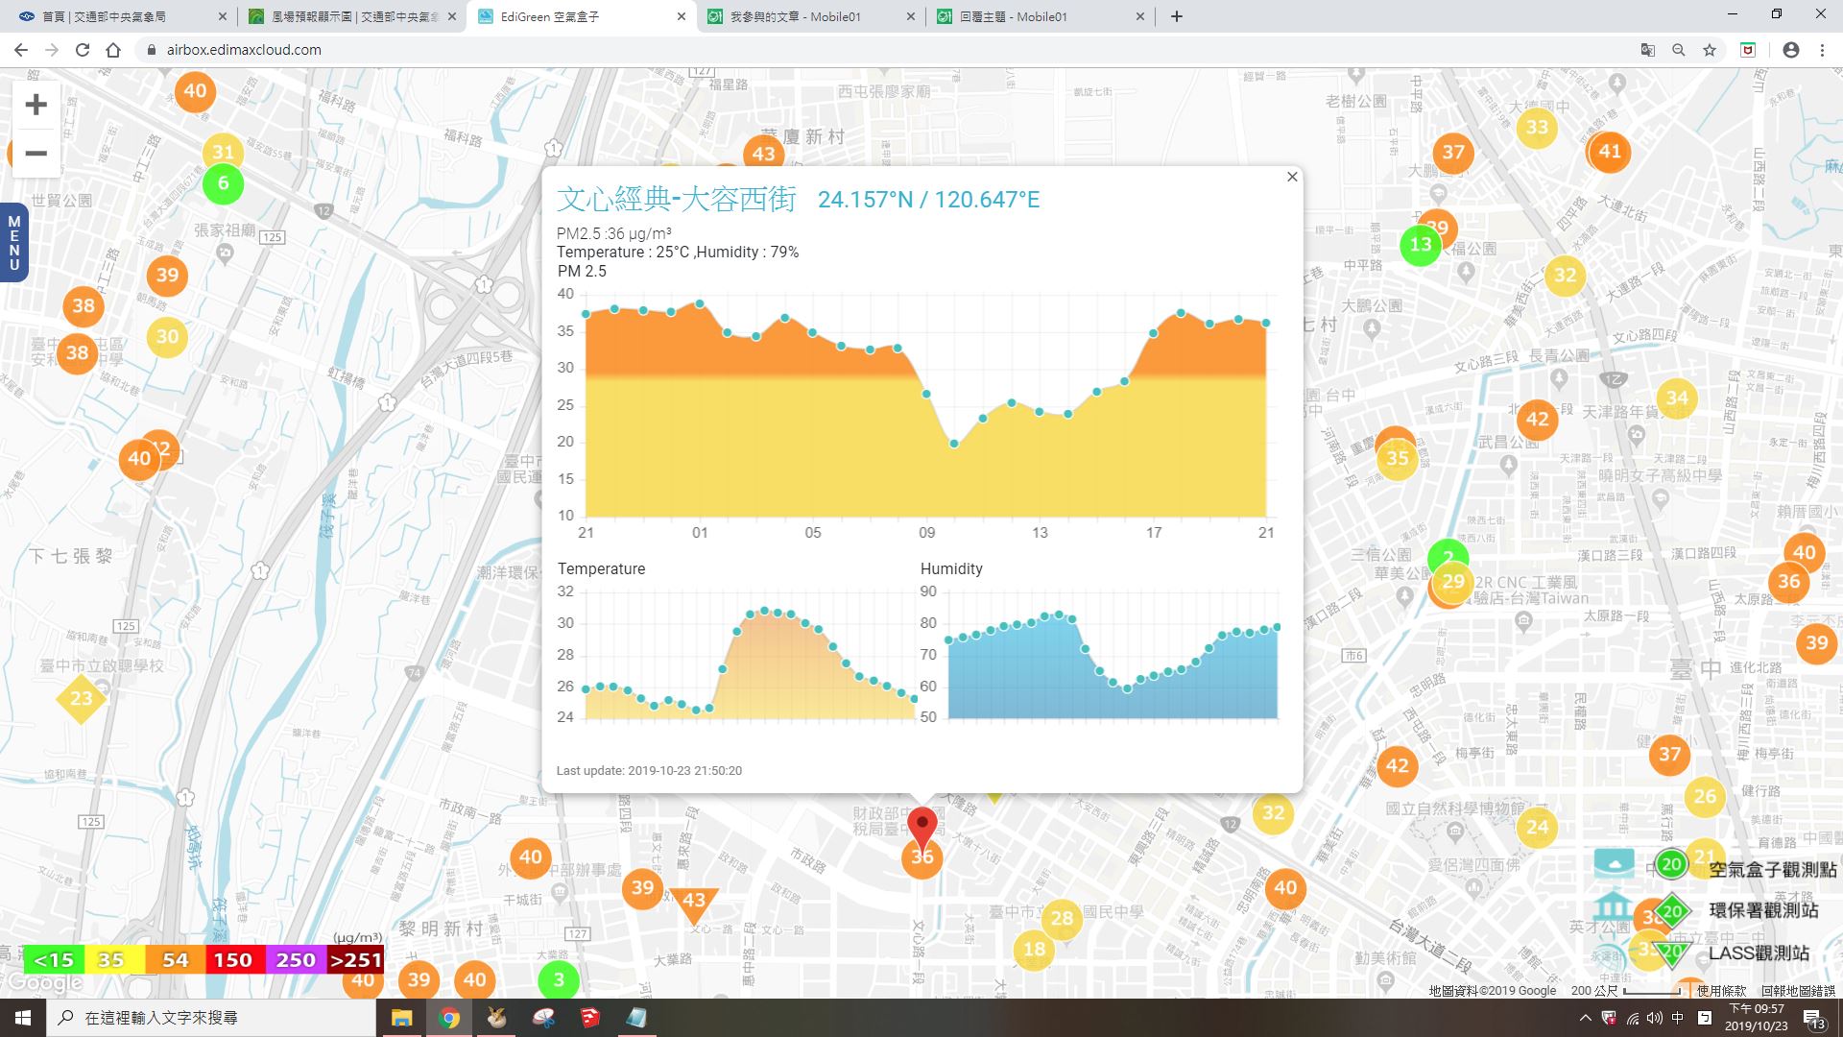Open Chrome profile avatar

(1791, 50)
